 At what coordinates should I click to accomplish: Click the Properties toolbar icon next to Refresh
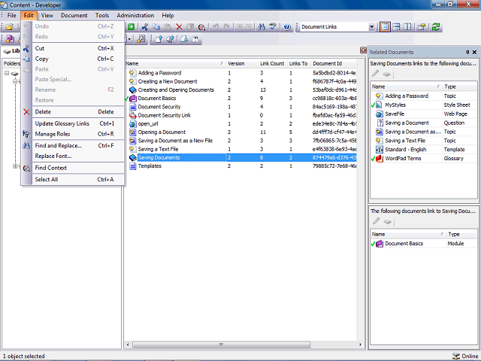(422, 27)
